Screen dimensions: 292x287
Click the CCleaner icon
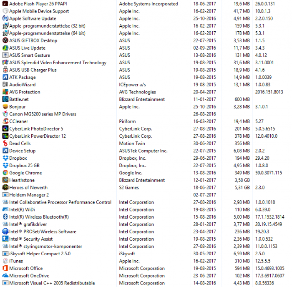pos(5,121)
